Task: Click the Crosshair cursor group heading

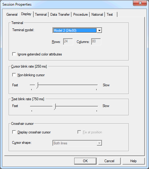Action: 22,124
